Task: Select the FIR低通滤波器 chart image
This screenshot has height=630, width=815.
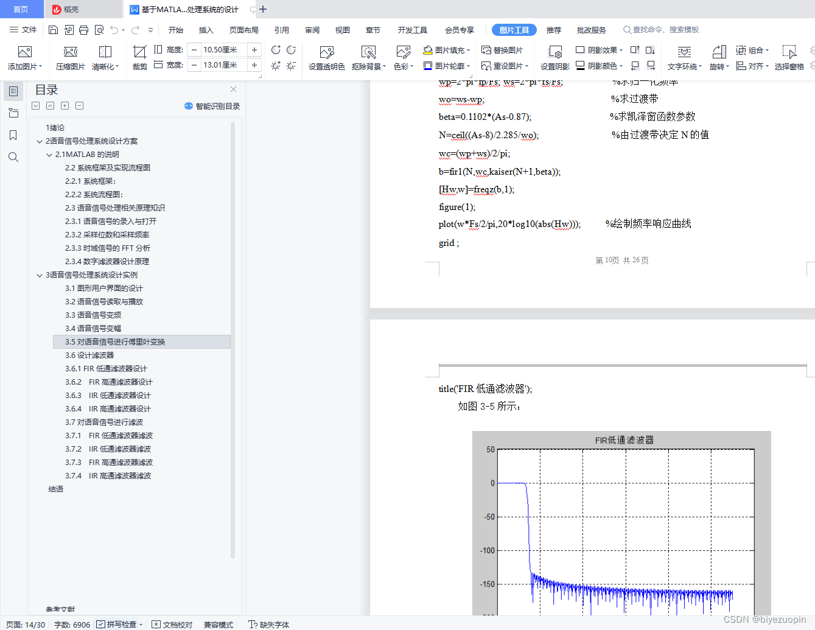Action: point(621,523)
